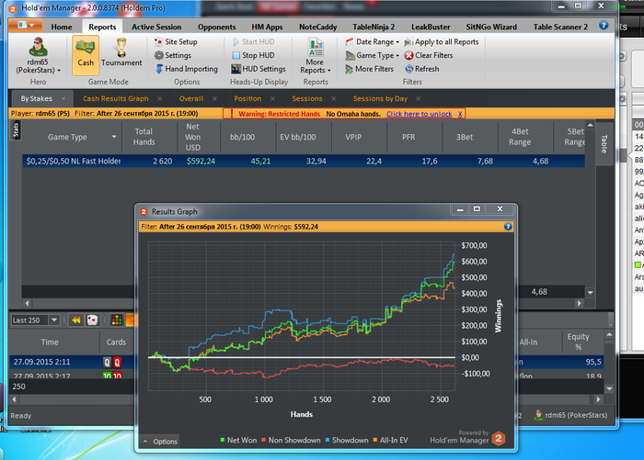
Task: Open the More Reports menu
Action: tap(316, 56)
